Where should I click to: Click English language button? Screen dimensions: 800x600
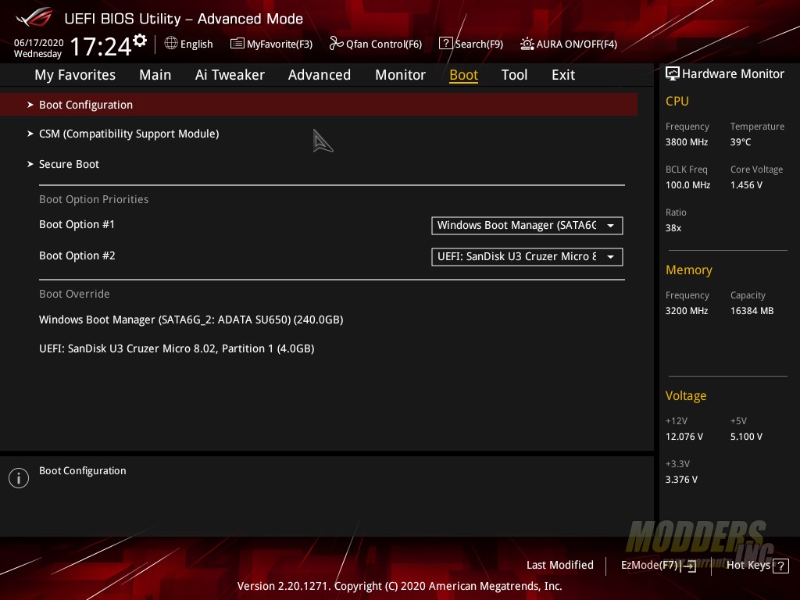[x=189, y=44]
